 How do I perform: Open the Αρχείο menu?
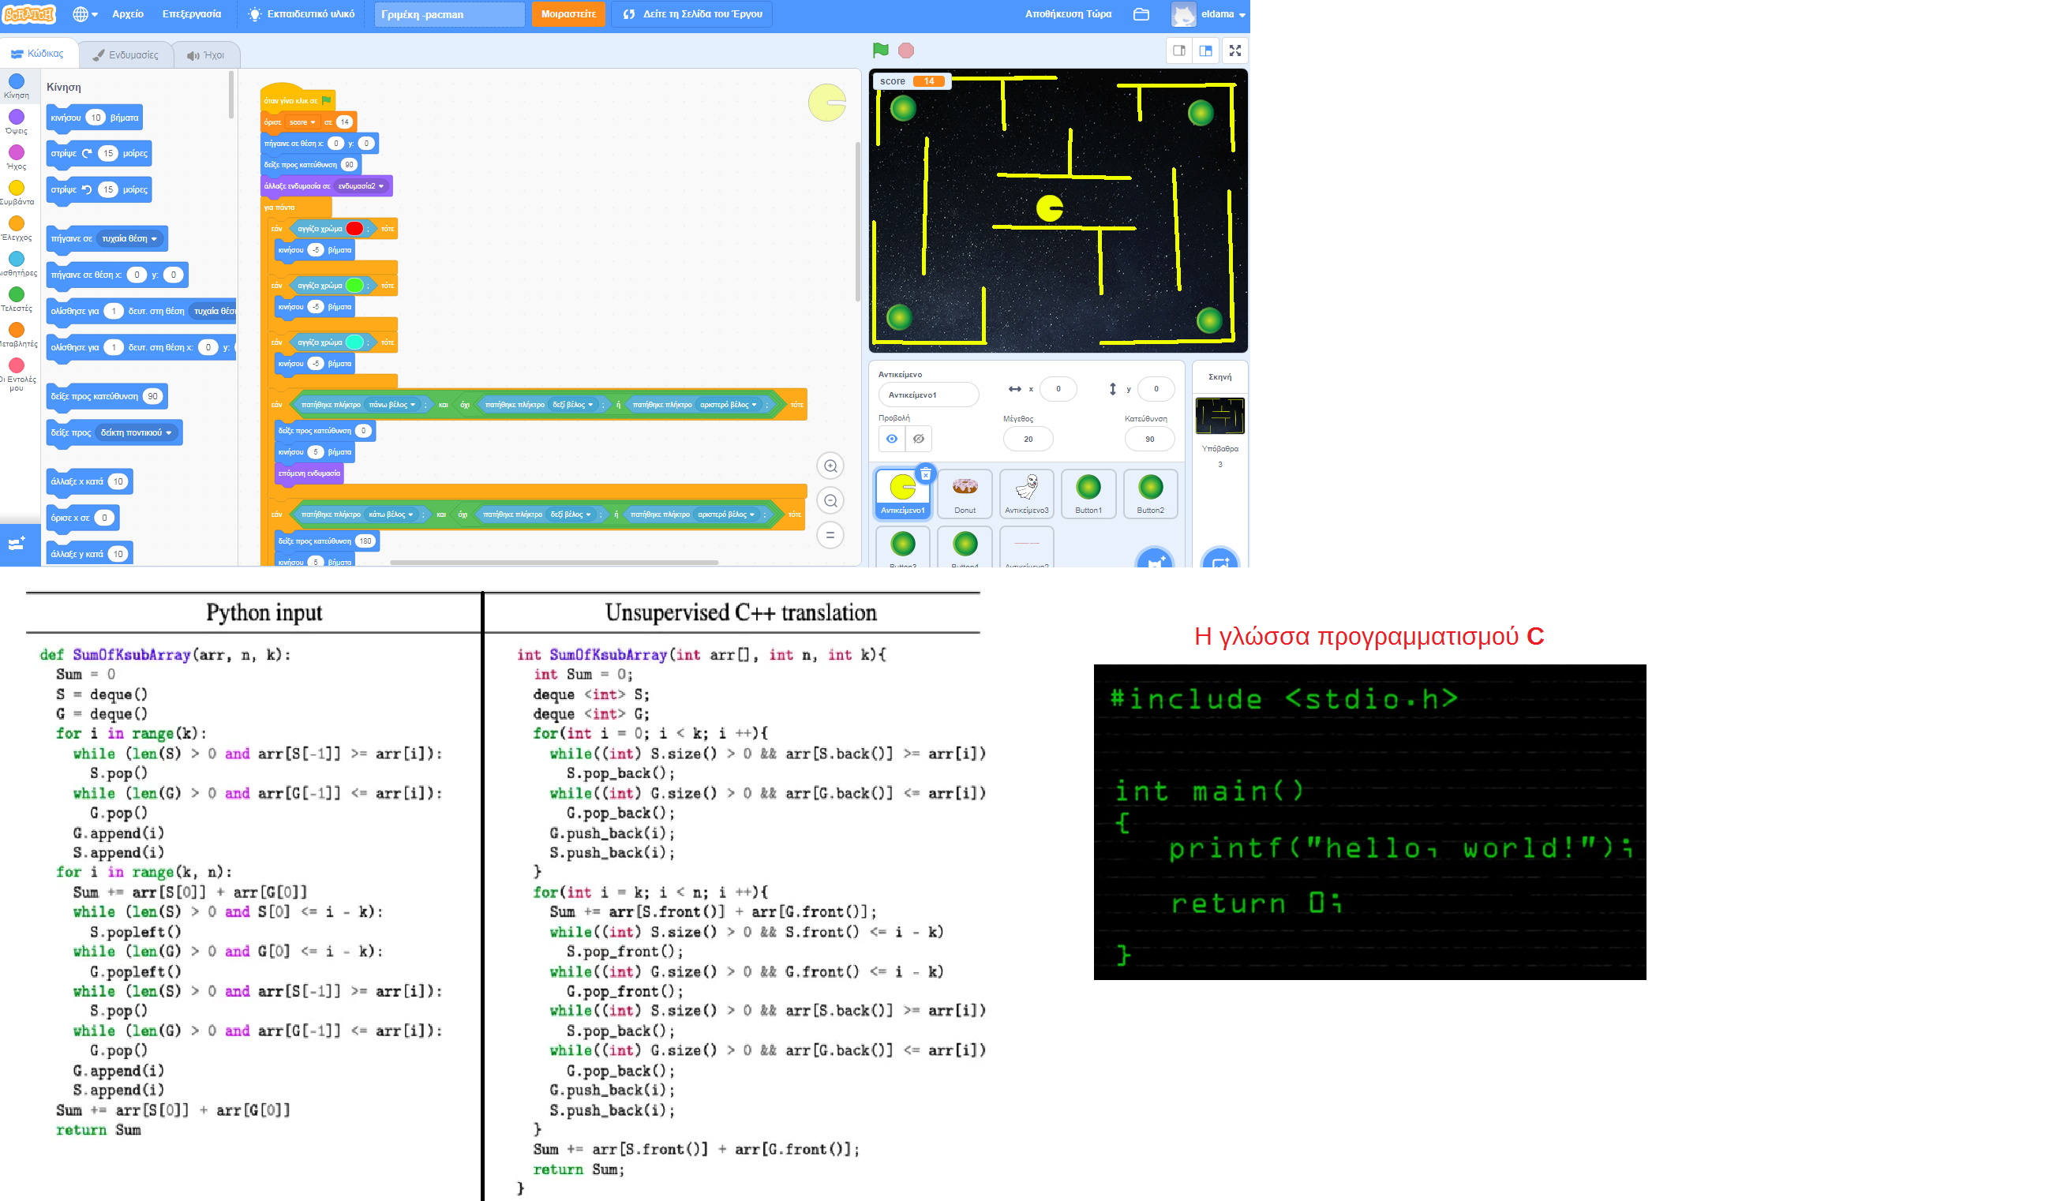127,14
